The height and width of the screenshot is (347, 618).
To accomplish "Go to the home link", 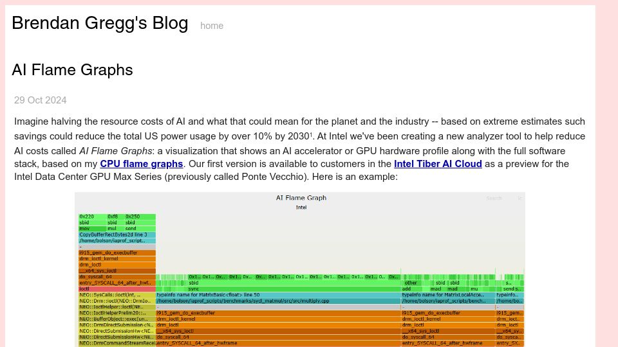I will coord(212,26).
